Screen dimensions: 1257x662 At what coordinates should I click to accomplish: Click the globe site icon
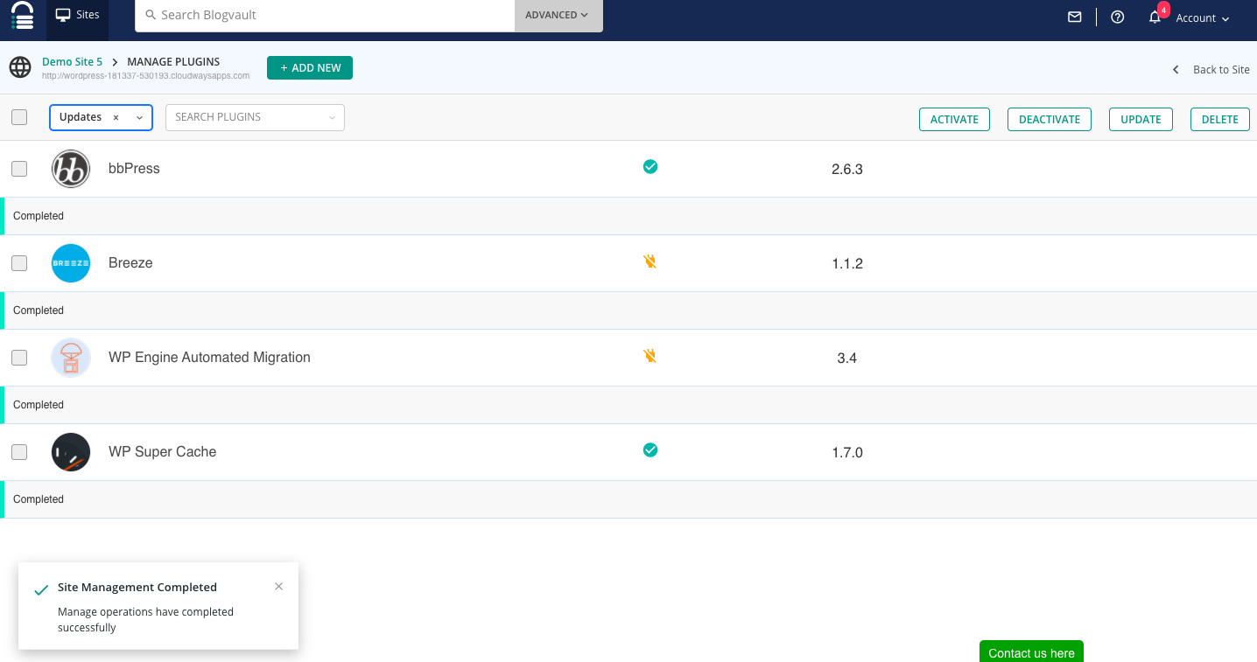pyautogui.click(x=20, y=67)
